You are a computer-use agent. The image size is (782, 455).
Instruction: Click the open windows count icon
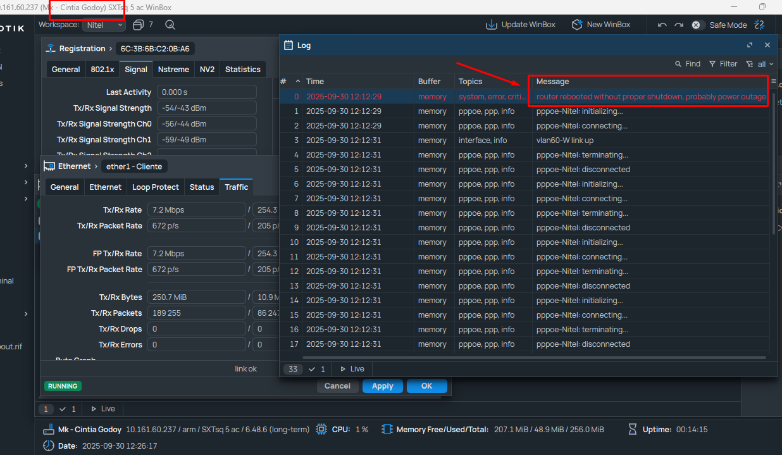pyautogui.click(x=139, y=25)
